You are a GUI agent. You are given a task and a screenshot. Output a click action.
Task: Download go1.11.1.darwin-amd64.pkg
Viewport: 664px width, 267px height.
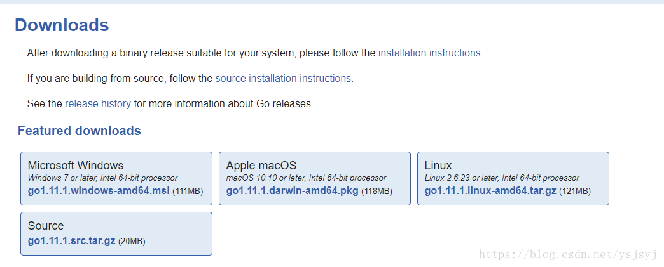point(292,191)
